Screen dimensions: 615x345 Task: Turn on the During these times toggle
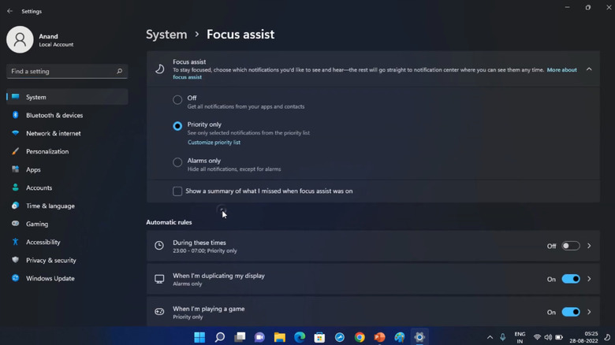click(x=570, y=246)
